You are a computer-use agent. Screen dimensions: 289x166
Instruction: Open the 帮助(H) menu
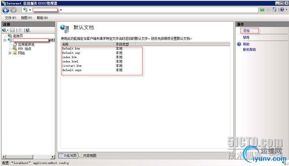pyautogui.click(x=42, y=18)
